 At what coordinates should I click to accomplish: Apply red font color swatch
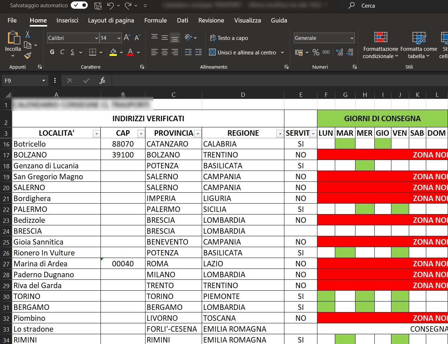click(x=130, y=52)
